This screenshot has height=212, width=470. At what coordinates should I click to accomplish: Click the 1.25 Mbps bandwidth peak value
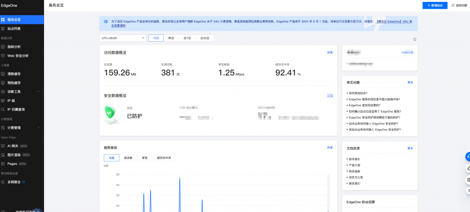point(231,73)
